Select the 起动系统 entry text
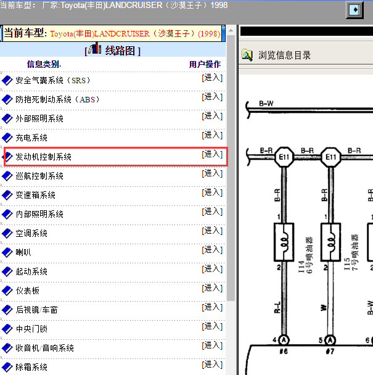The height and width of the screenshot is (375, 373). (31, 271)
